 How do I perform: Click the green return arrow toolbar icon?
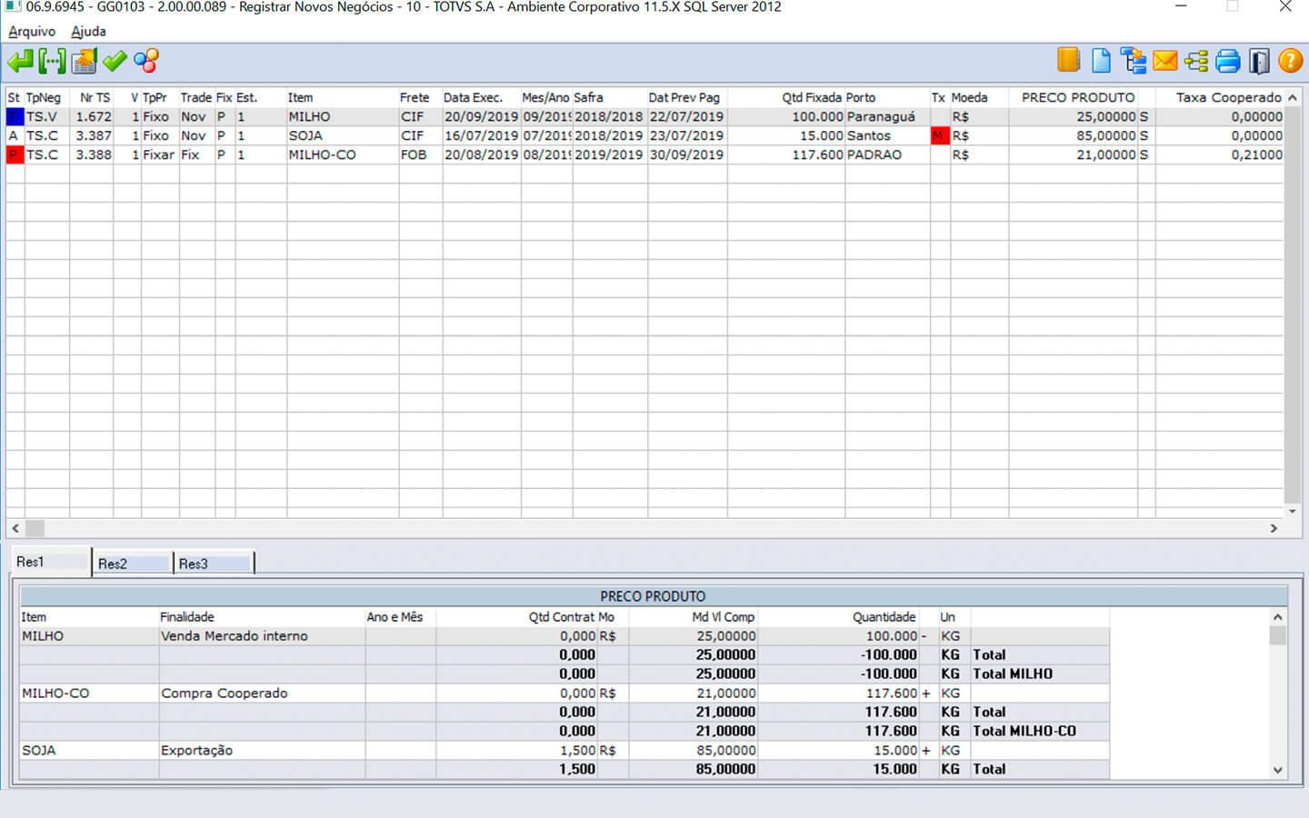20,62
